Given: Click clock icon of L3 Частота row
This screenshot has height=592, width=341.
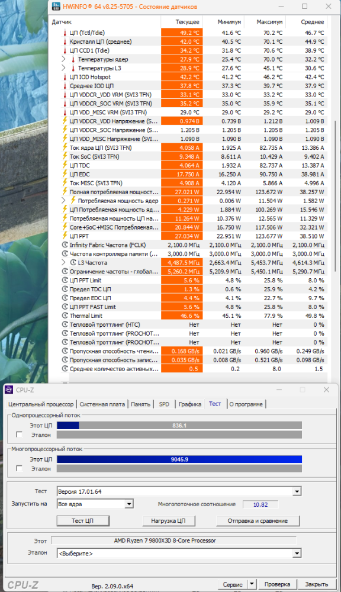Looking at the screenshot, I should click(73, 263).
